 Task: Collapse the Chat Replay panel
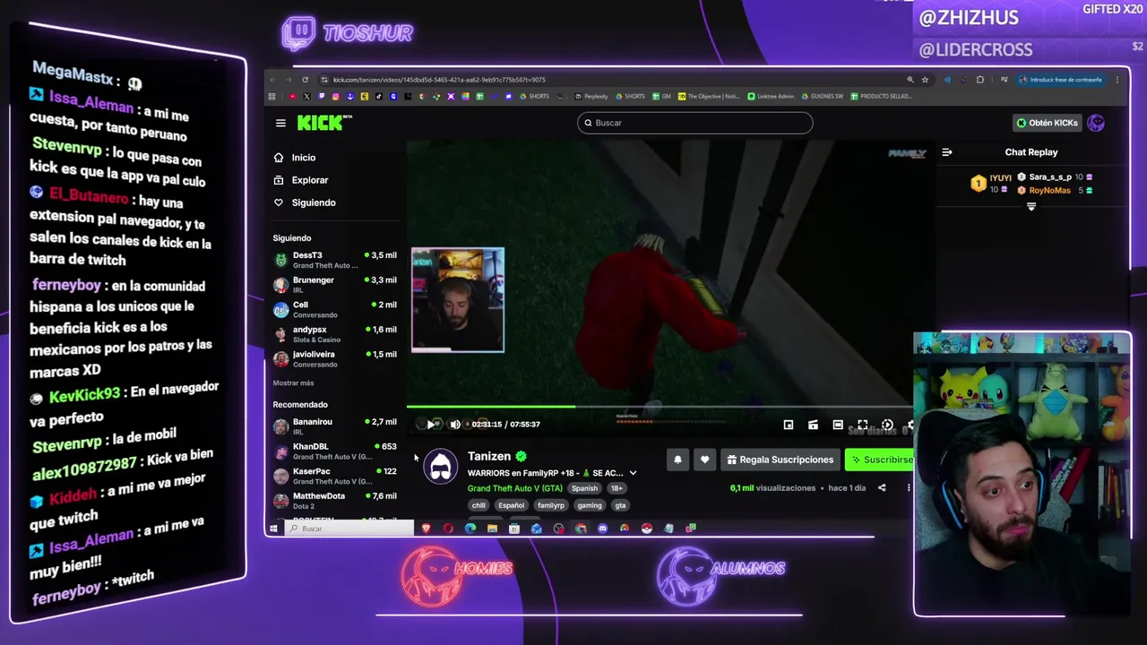pos(947,152)
